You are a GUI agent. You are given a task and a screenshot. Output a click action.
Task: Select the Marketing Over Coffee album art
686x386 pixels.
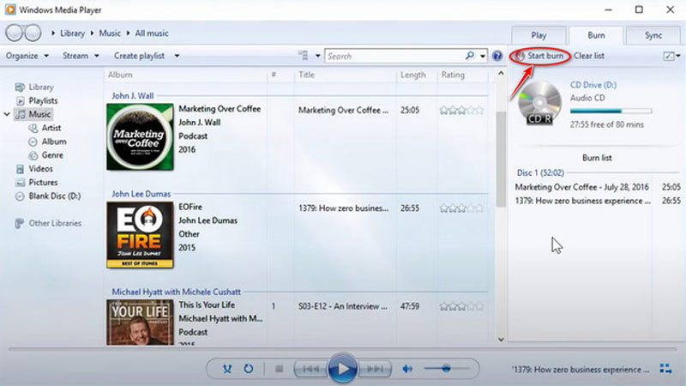140,137
